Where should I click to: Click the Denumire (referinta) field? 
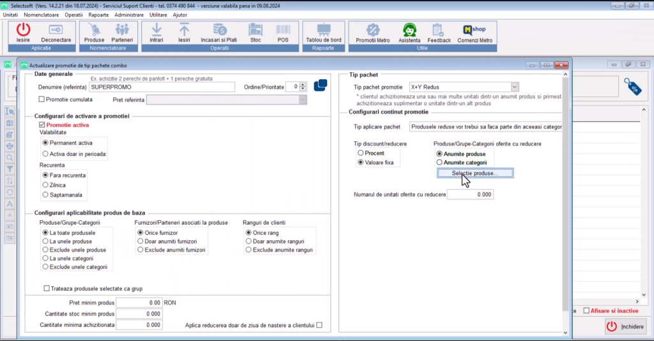point(162,87)
